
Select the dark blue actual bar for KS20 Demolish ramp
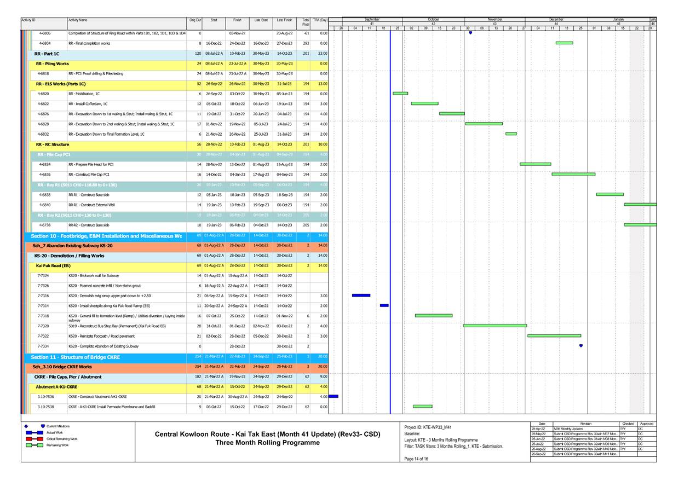tap(361, 294)
